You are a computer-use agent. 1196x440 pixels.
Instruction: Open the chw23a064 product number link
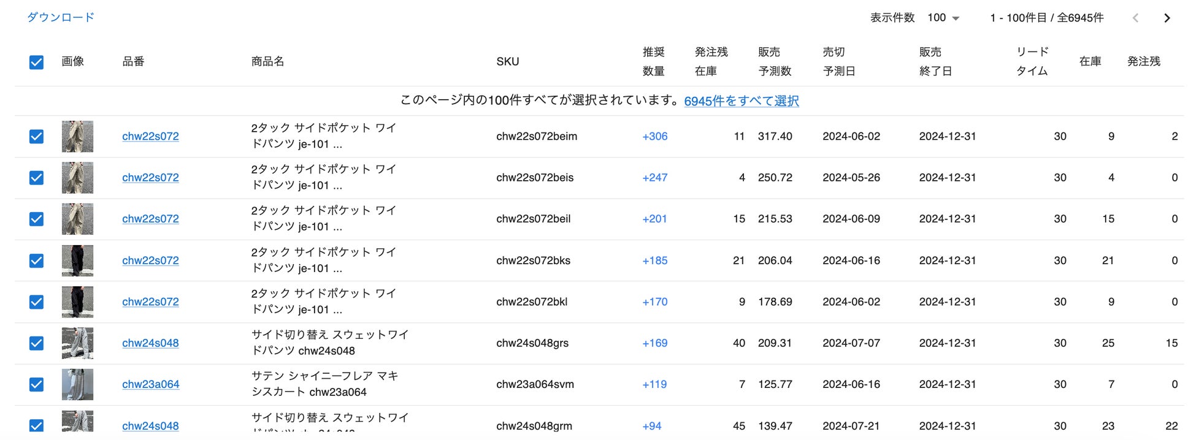tap(150, 384)
